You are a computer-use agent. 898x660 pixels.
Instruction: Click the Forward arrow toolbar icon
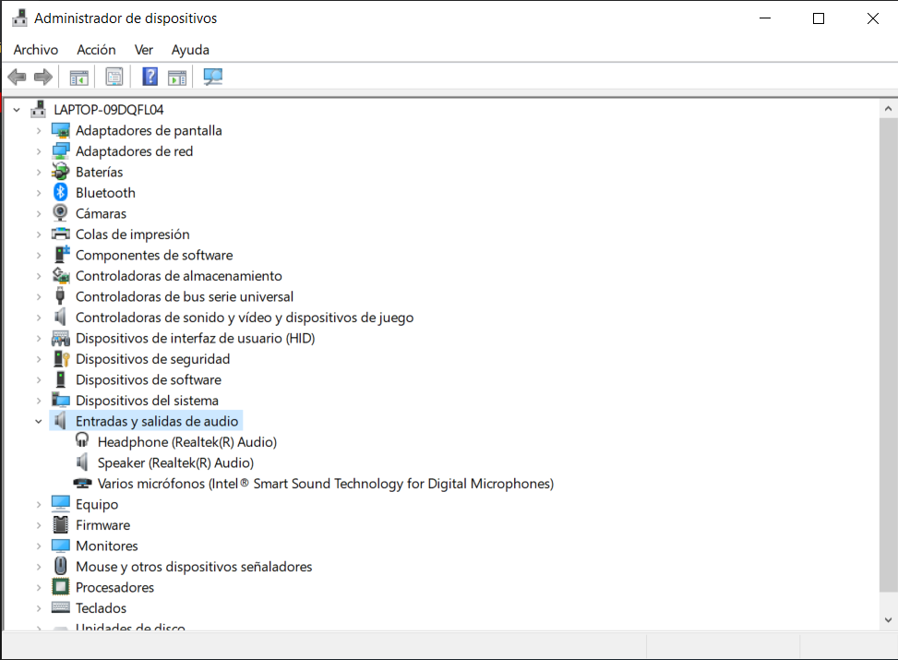[43, 77]
